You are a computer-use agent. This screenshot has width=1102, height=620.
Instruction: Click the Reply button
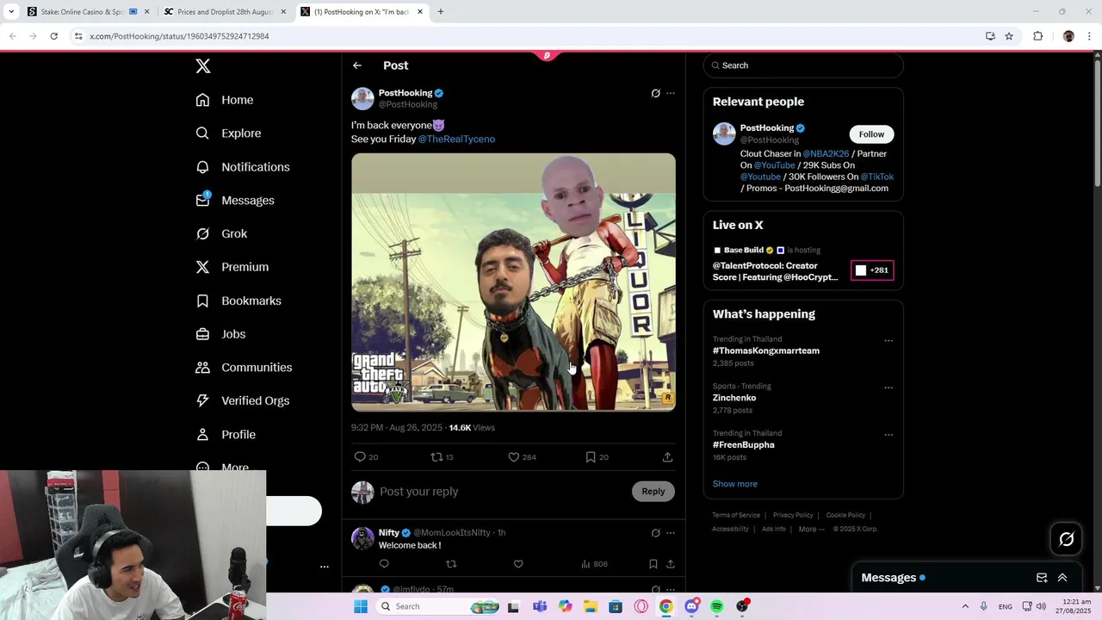pyautogui.click(x=653, y=492)
